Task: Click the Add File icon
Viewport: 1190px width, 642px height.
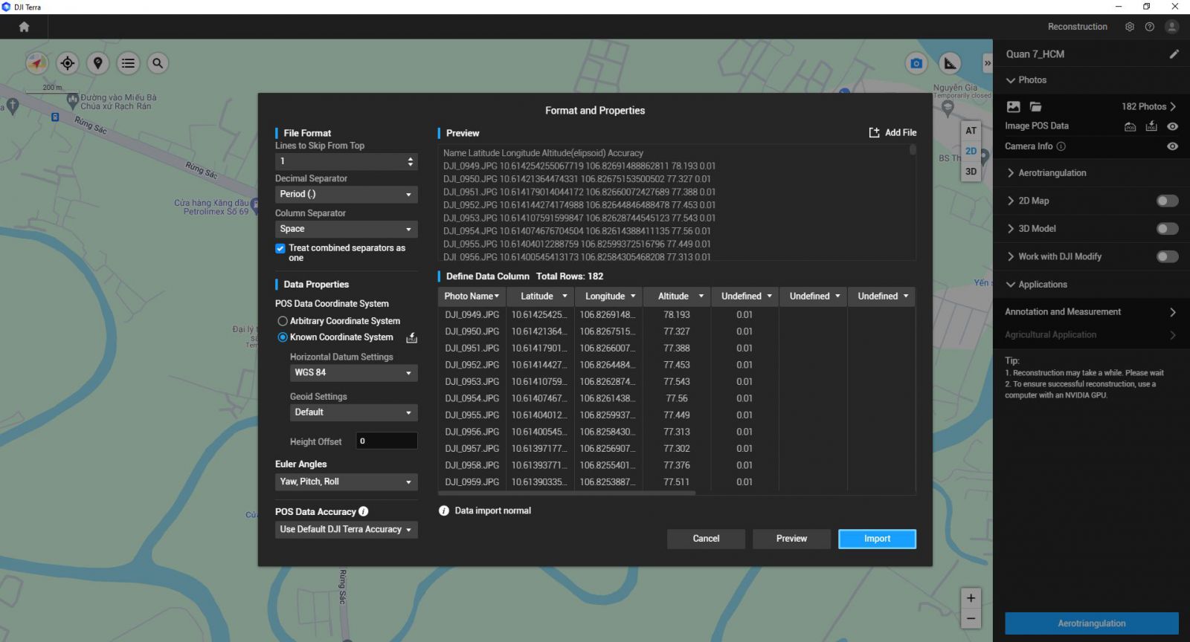Action: tap(875, 132)
